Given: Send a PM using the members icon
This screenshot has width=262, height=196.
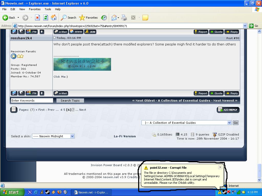Looking at the screenshot, I should coord(32,32).
